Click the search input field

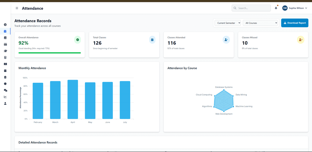(x=251, y=8)
